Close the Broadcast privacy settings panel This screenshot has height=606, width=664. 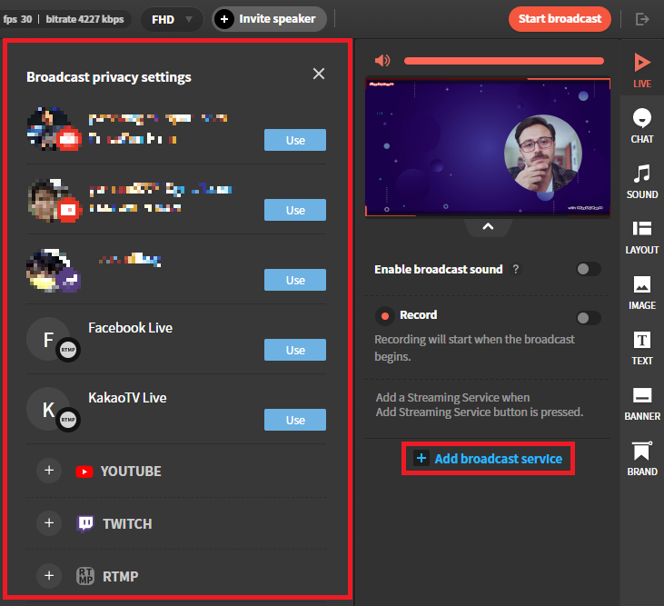coord(319,74)
